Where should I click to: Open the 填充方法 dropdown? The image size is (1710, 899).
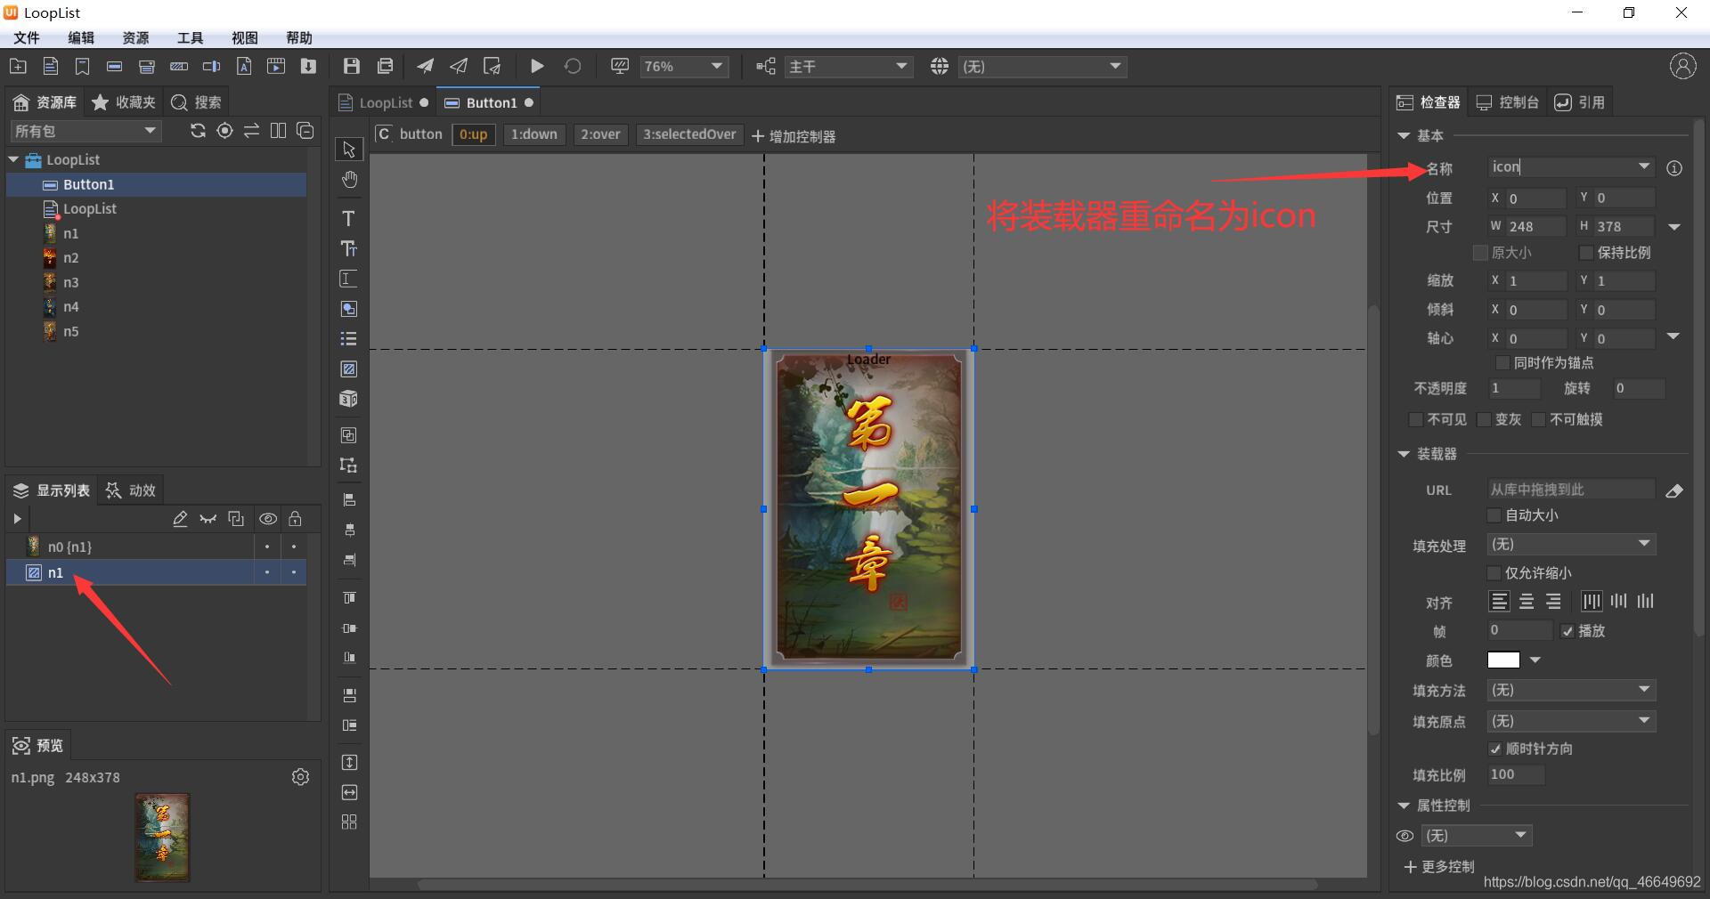click(x=1570, y=690)
